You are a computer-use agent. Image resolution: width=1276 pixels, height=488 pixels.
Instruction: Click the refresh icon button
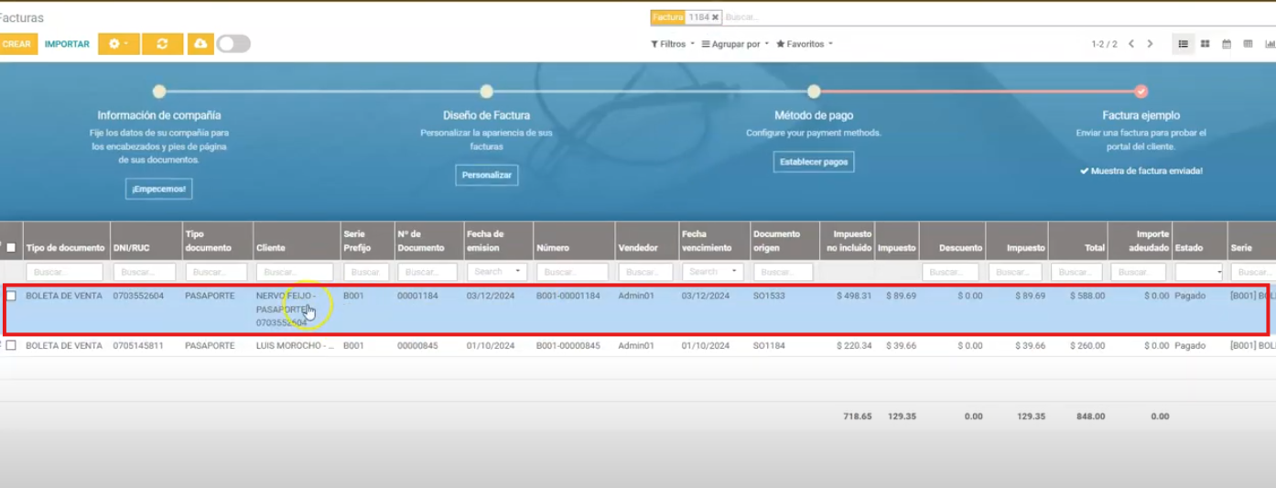point(162,44)
